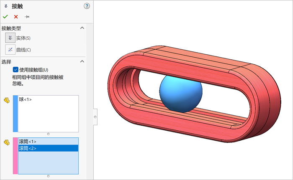Select the 实体(S) solid contact type icon
The image size is (293, 180).
[10, 38]
